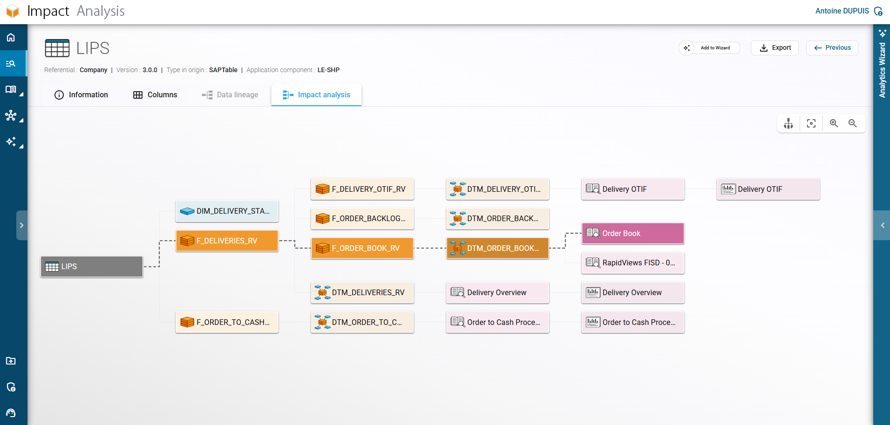Viewport: 890px width, 425px height.
Task: Select the LIPS root node
Action: coord(92,267)
